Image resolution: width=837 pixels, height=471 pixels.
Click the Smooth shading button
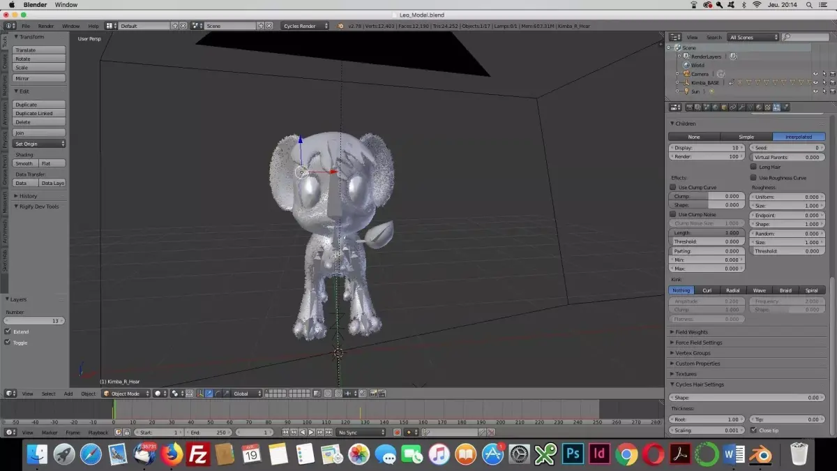click(x=25, y=163)
